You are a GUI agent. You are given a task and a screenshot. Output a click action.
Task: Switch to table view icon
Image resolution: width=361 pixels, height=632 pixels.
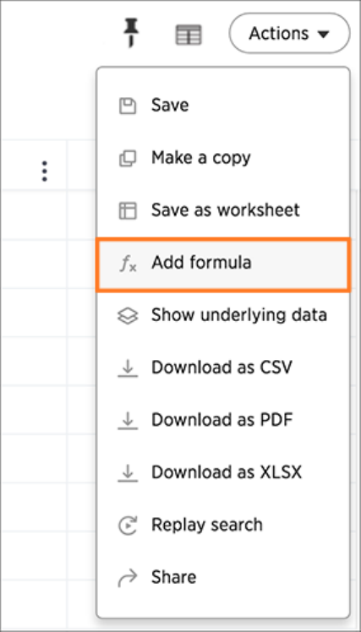tap(189, 35)
